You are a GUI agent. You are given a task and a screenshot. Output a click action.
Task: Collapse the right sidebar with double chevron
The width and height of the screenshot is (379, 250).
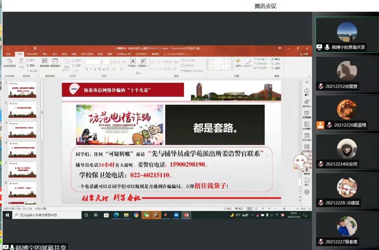point(307,82)
